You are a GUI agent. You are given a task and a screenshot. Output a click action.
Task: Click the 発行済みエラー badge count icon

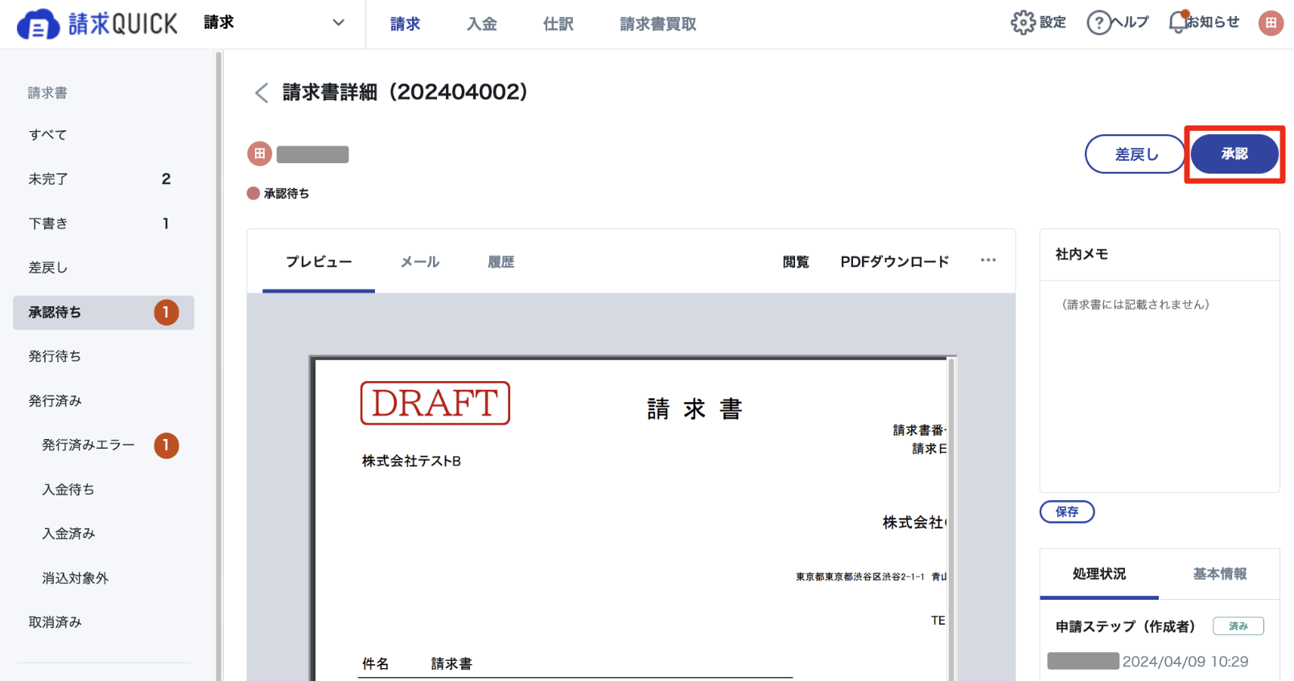tap(167, 445)
